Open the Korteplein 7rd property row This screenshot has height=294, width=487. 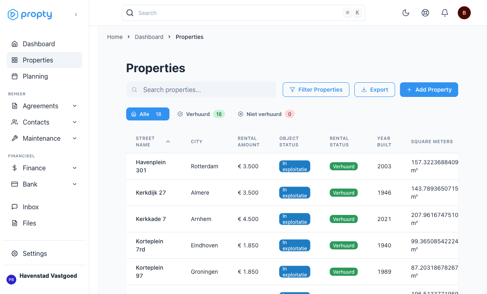pyautogui.click(x=292, y=245)
